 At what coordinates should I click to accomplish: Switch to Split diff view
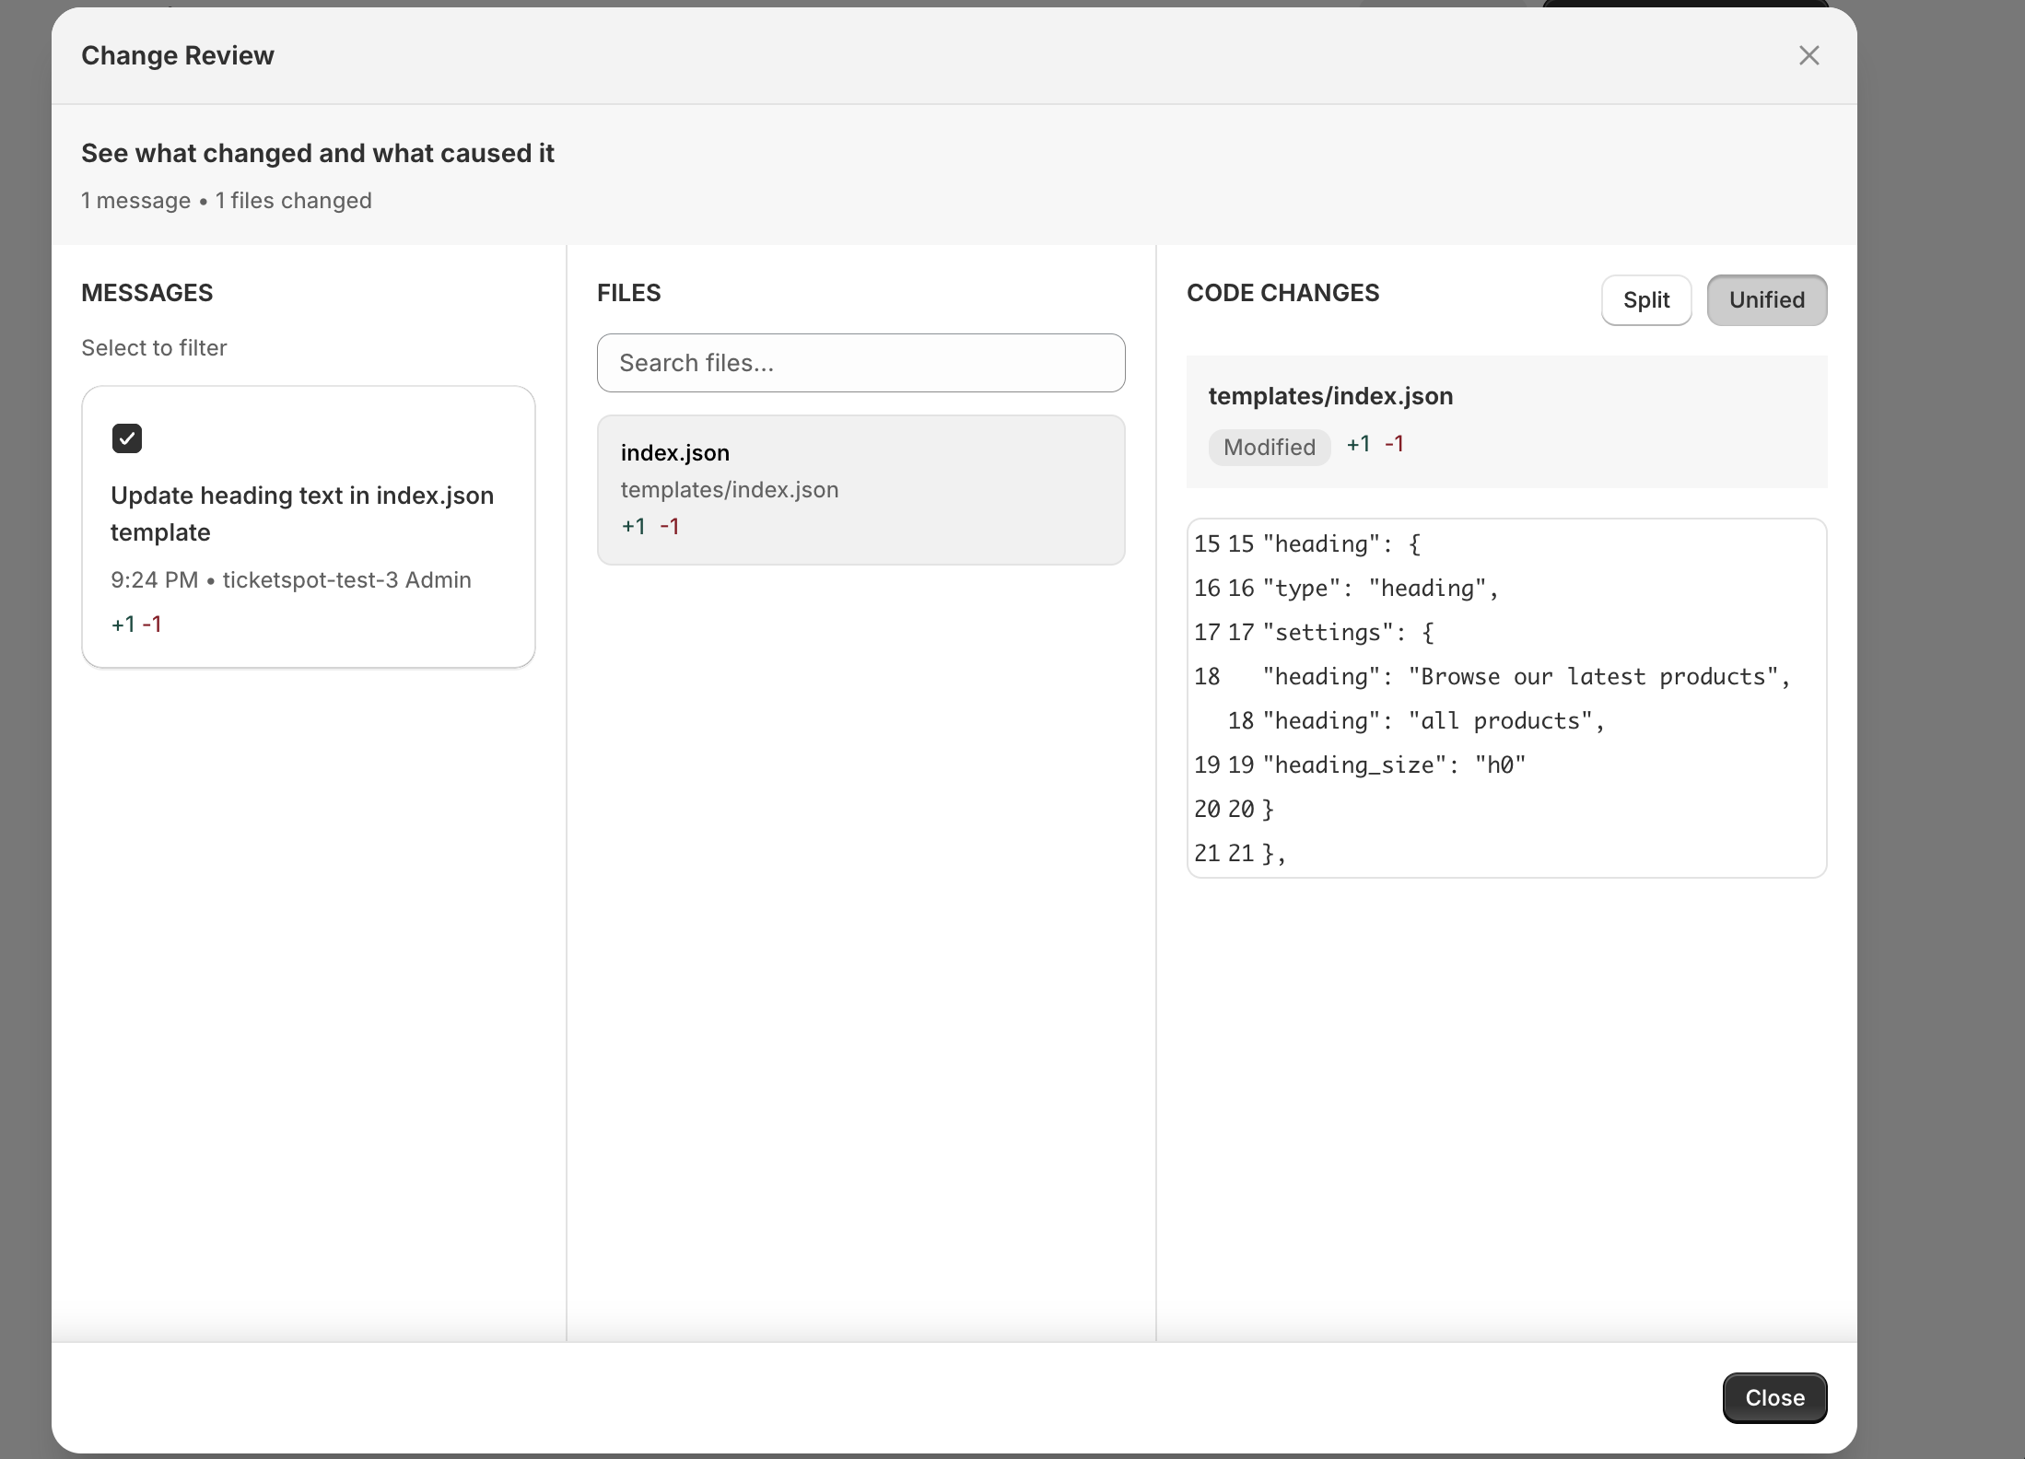1645,300
